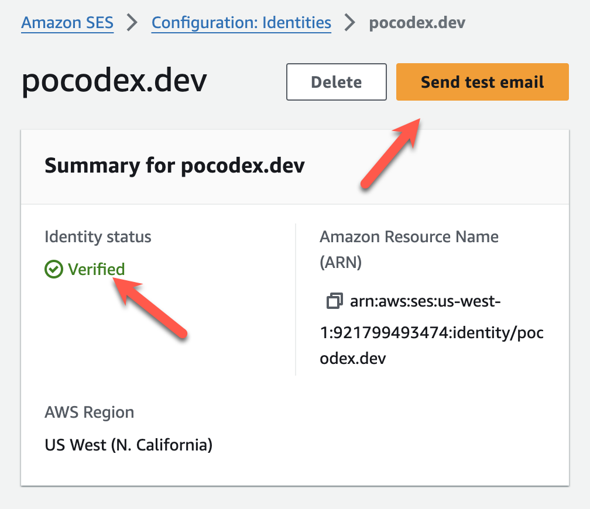This screenshot has width=590, height=509.
Task: Open the Configuration: Identities breadcrumb link
Action: coord(241,23)
